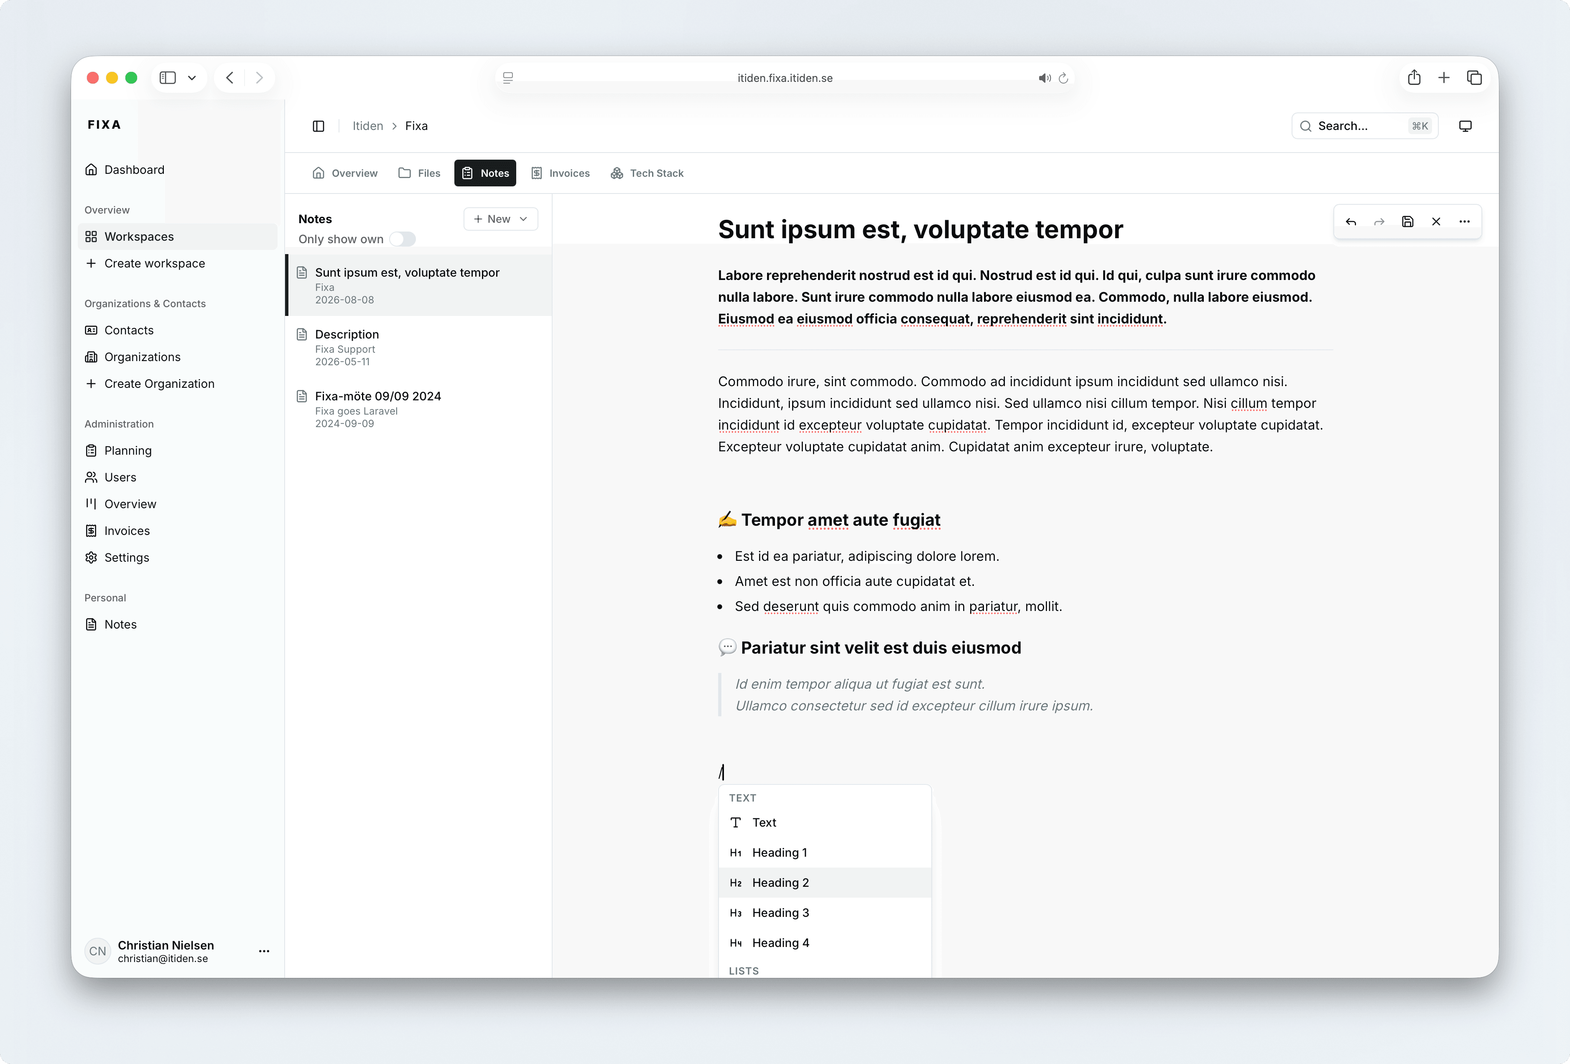Viewport: 1570px width, 1064px height.
Task: Choose Heading 2 from slash menu
Action: pyautogui.click(x=825, y=883)
